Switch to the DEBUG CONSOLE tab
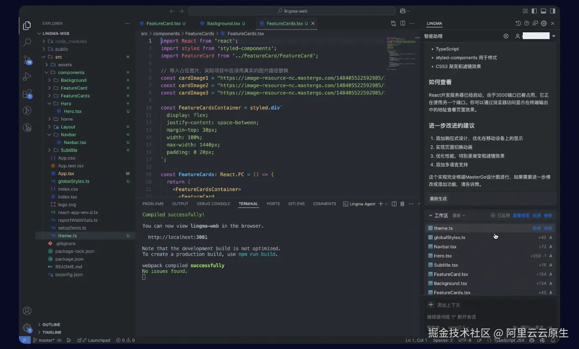This screenshot has width=579, height=349. 214,204
